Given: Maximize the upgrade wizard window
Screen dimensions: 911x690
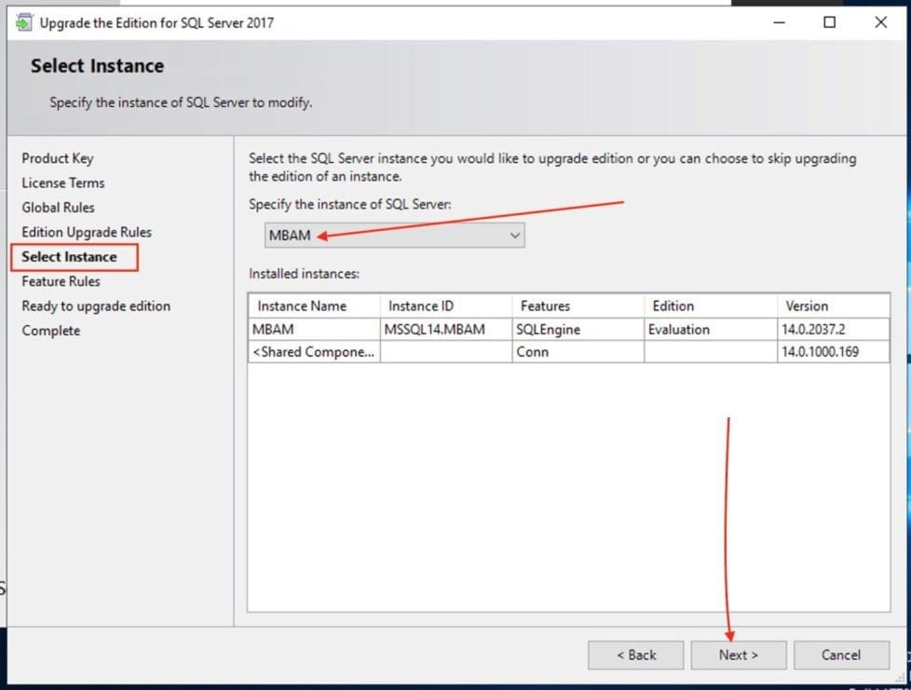Looking at the screenshot, I should [x=829, y=22].
